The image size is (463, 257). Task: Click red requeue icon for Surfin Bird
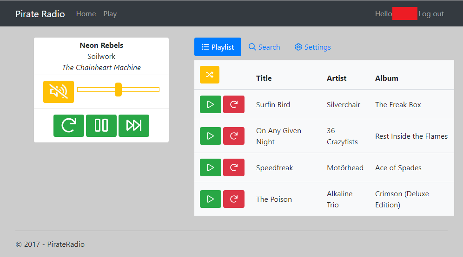point(234,104)
